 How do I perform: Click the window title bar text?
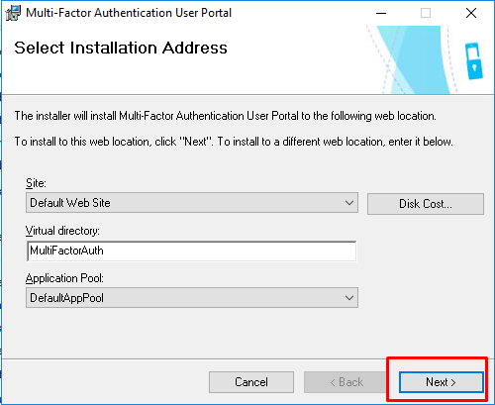[129, 13]
